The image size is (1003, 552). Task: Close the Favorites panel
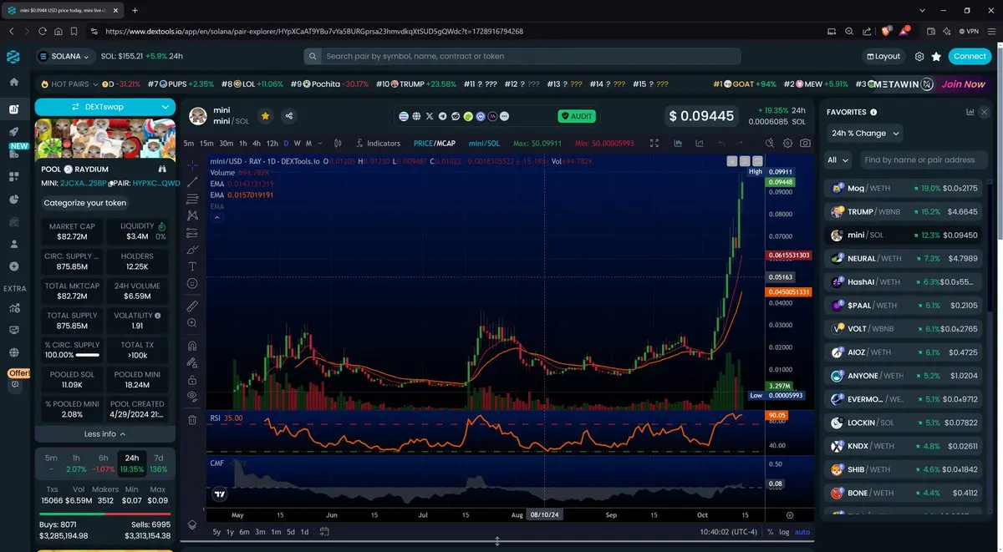[985, 112]
